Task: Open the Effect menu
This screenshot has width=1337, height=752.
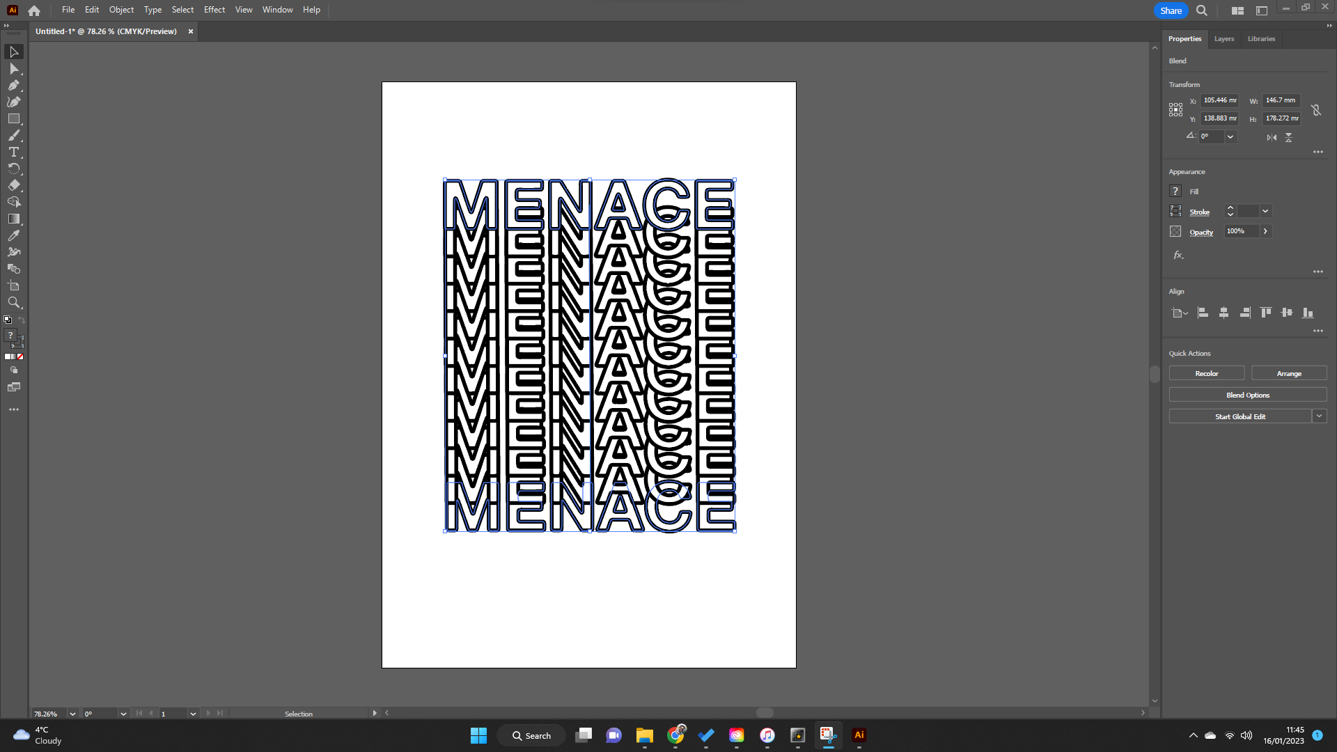Action: (214, 9)
